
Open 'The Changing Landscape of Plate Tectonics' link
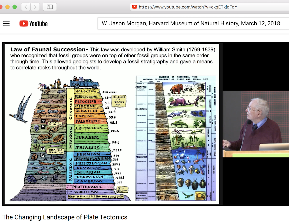[65, 217]
